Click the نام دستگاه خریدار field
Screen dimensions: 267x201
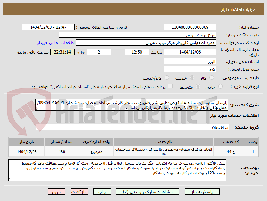pyautogui.click(x=138, y=35)
